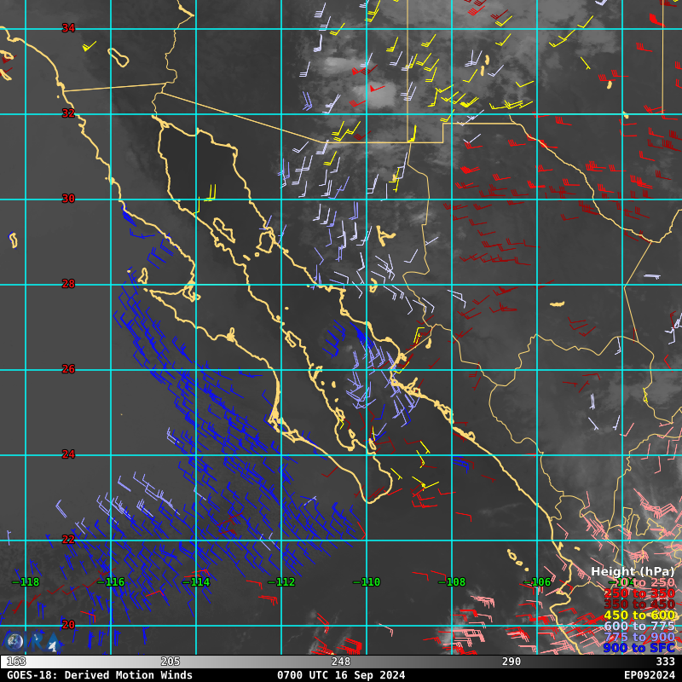This screenshot has height=682, width=682.
Task: Click the -106 longitude label
Action: (x=537, y=582)
